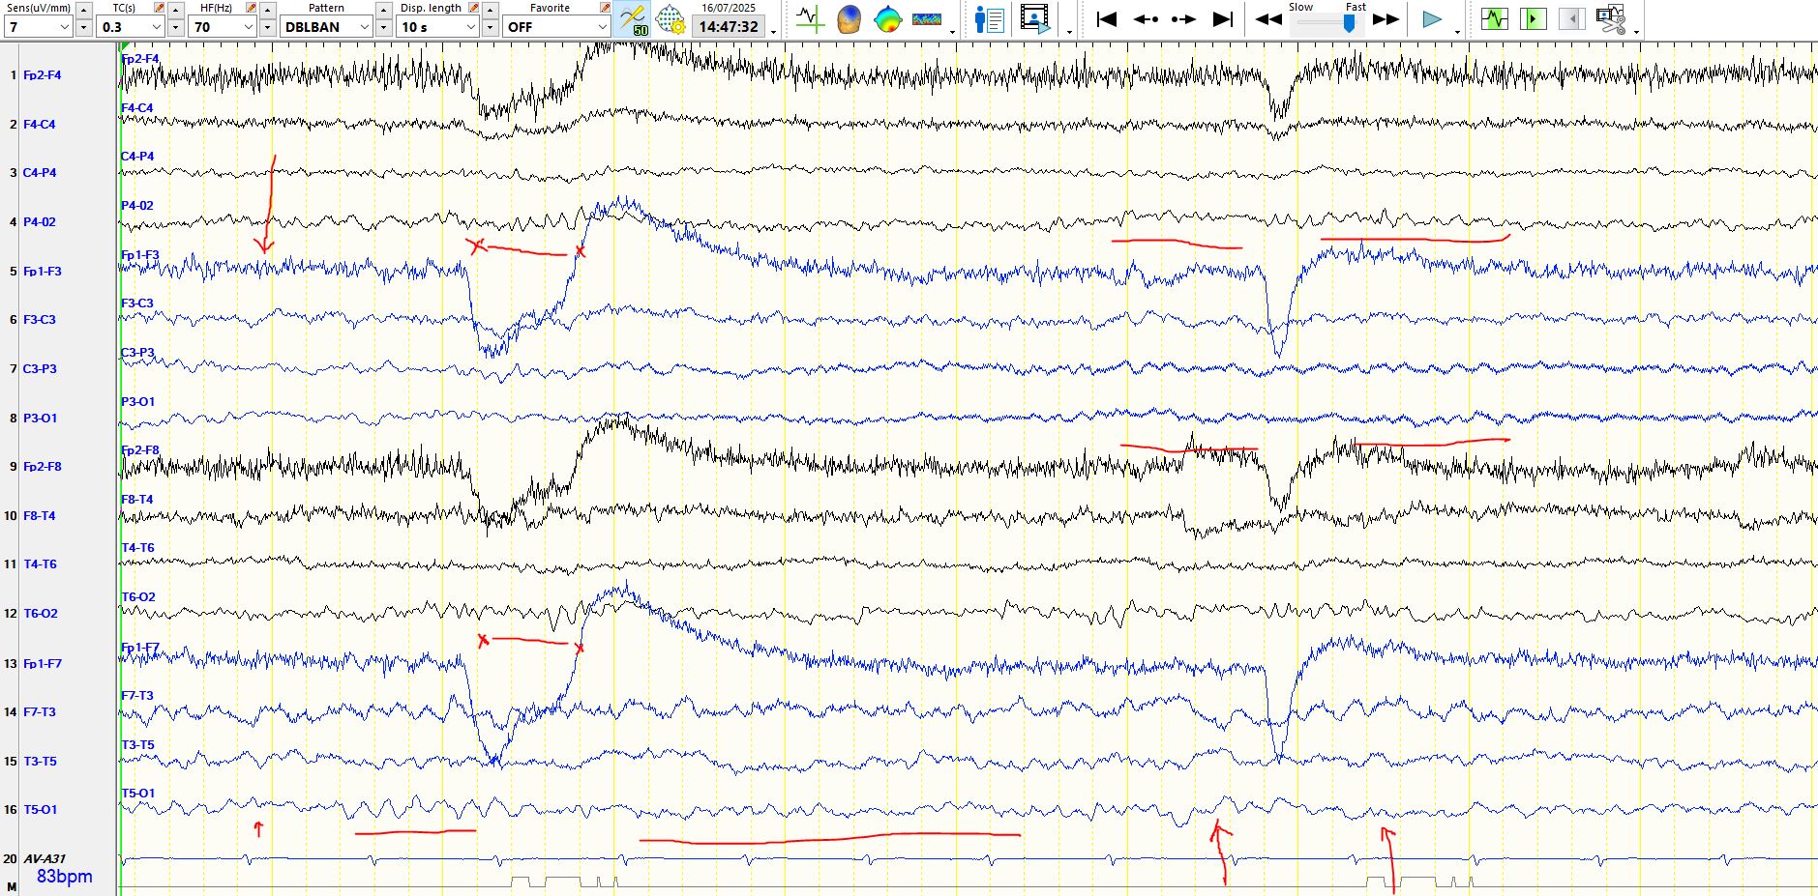The image size is (1818, 896).
Task: Click the 16/07/2025 recording date
Action: tap(729, 8)
